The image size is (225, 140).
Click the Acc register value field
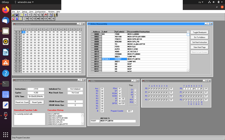[102, 89]
